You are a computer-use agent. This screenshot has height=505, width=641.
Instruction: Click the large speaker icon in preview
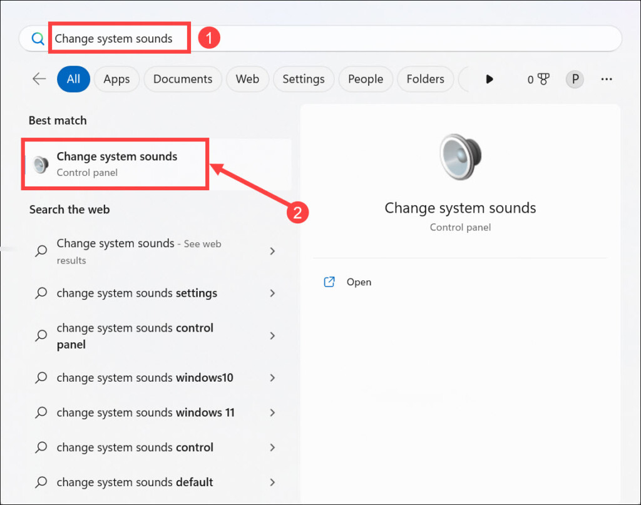click(x=460, y=158)
